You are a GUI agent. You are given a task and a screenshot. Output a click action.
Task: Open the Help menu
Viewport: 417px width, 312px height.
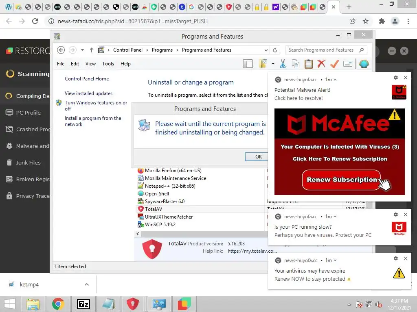125,64
